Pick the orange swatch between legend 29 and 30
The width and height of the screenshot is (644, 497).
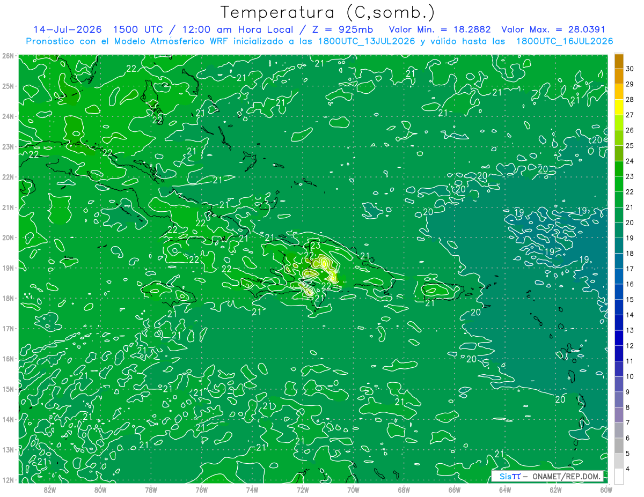619,76
